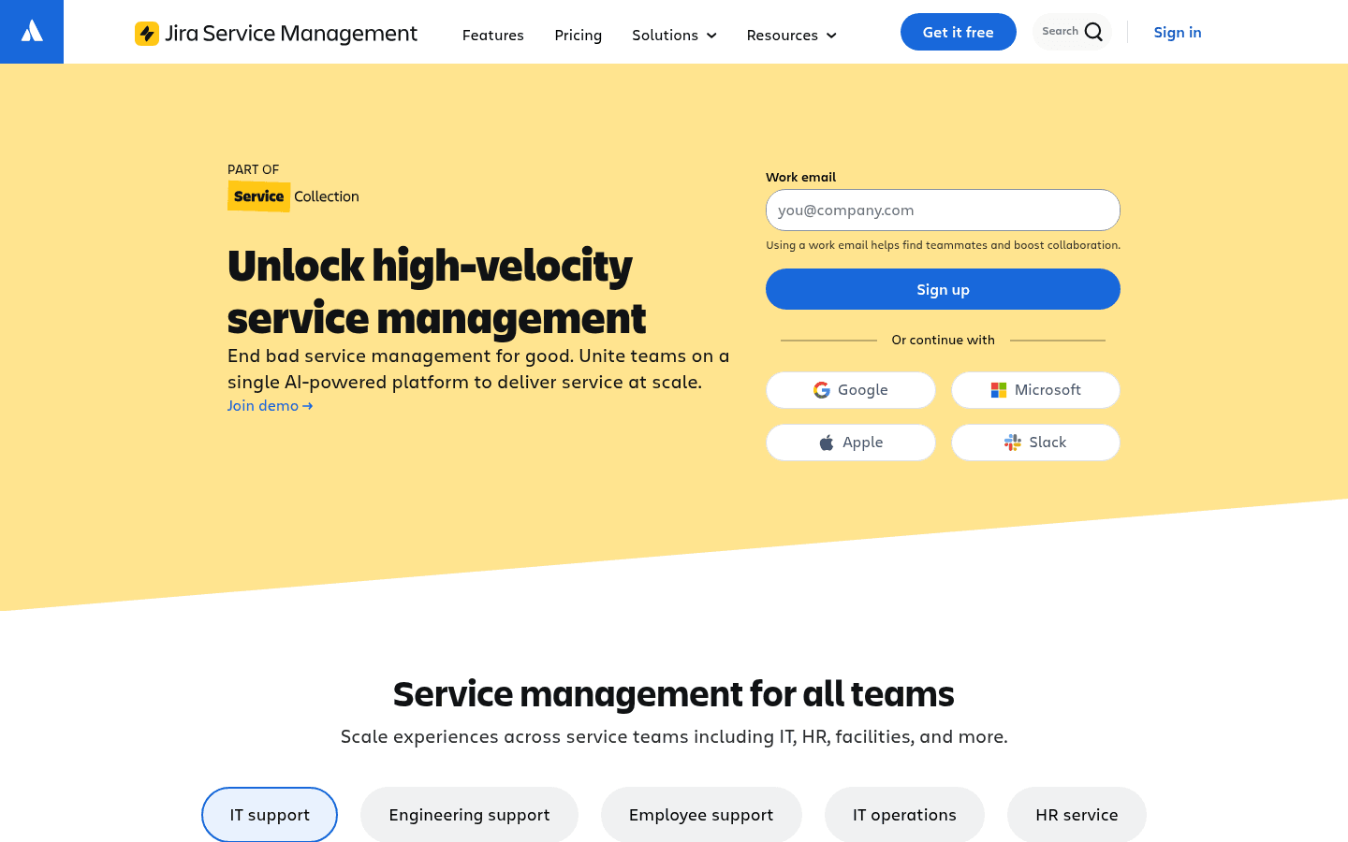Click the Jira Service Management title text
This screenshot has height=842, width=1348.
[x=291, y=34]
